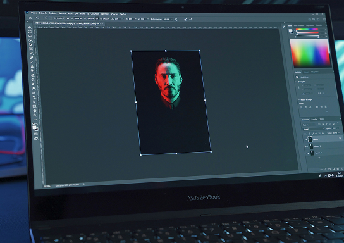Select the Katman 1 layer thumbnail

pos(311,146)
